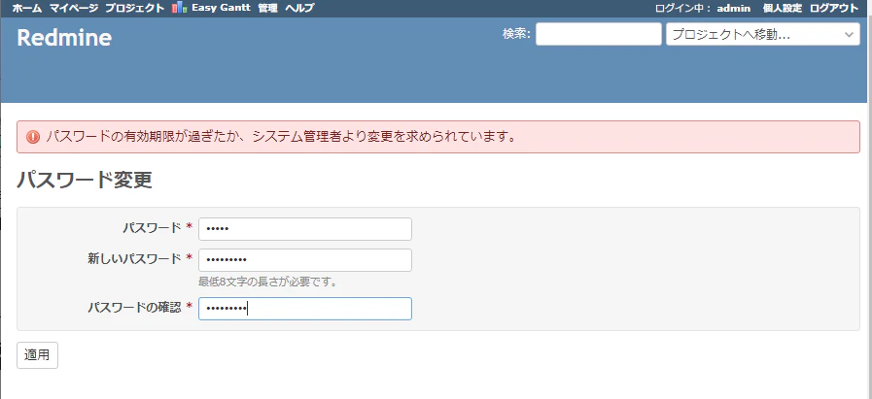Open the 管理 administration menu

[x=267, y=8]
